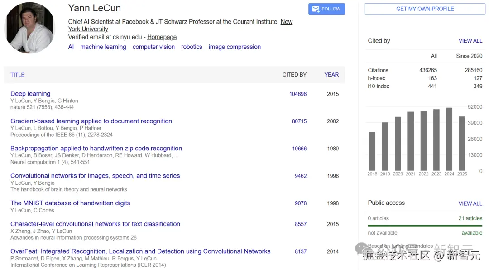This screenshot has height=270, width=489.
Task: Visit the Homepage link
Action: (x=162, y=37)
